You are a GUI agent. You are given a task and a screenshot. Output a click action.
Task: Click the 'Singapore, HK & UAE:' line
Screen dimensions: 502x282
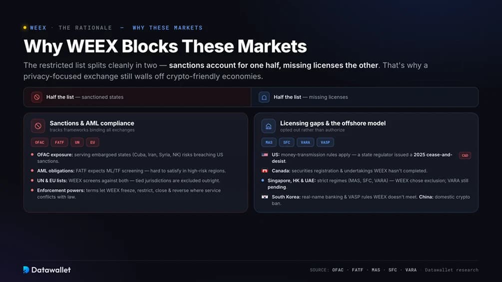pos(368,184)
